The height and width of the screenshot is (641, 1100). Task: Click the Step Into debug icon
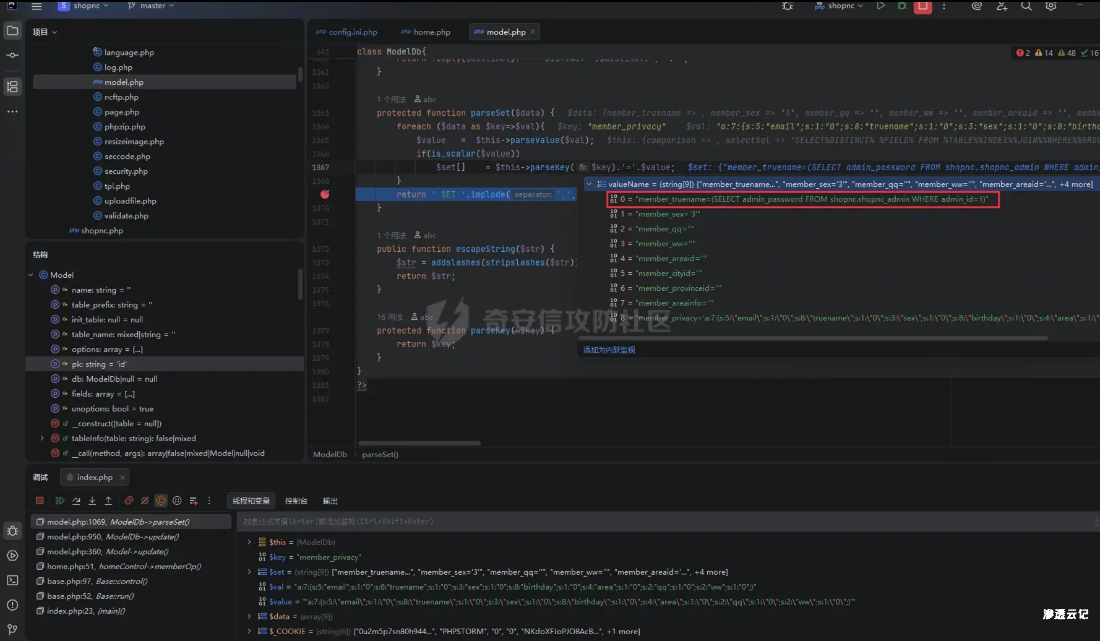[92, 501]
